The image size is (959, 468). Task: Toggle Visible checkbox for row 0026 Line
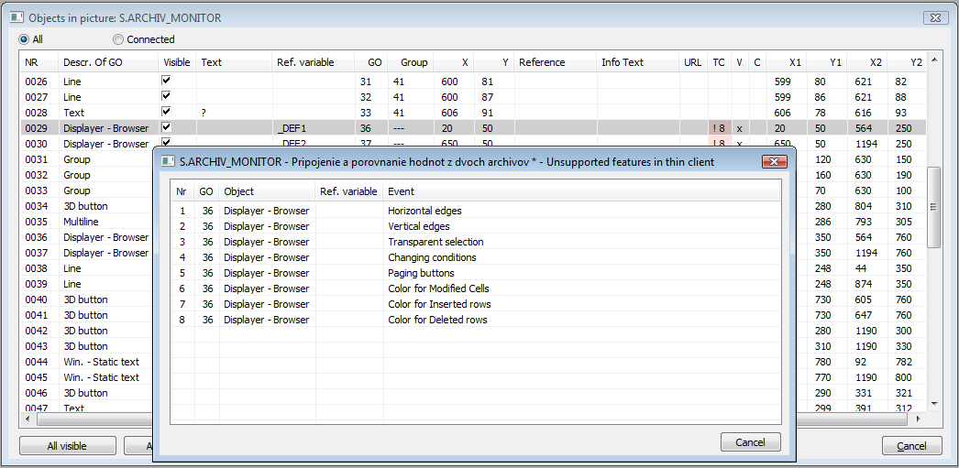166,81
